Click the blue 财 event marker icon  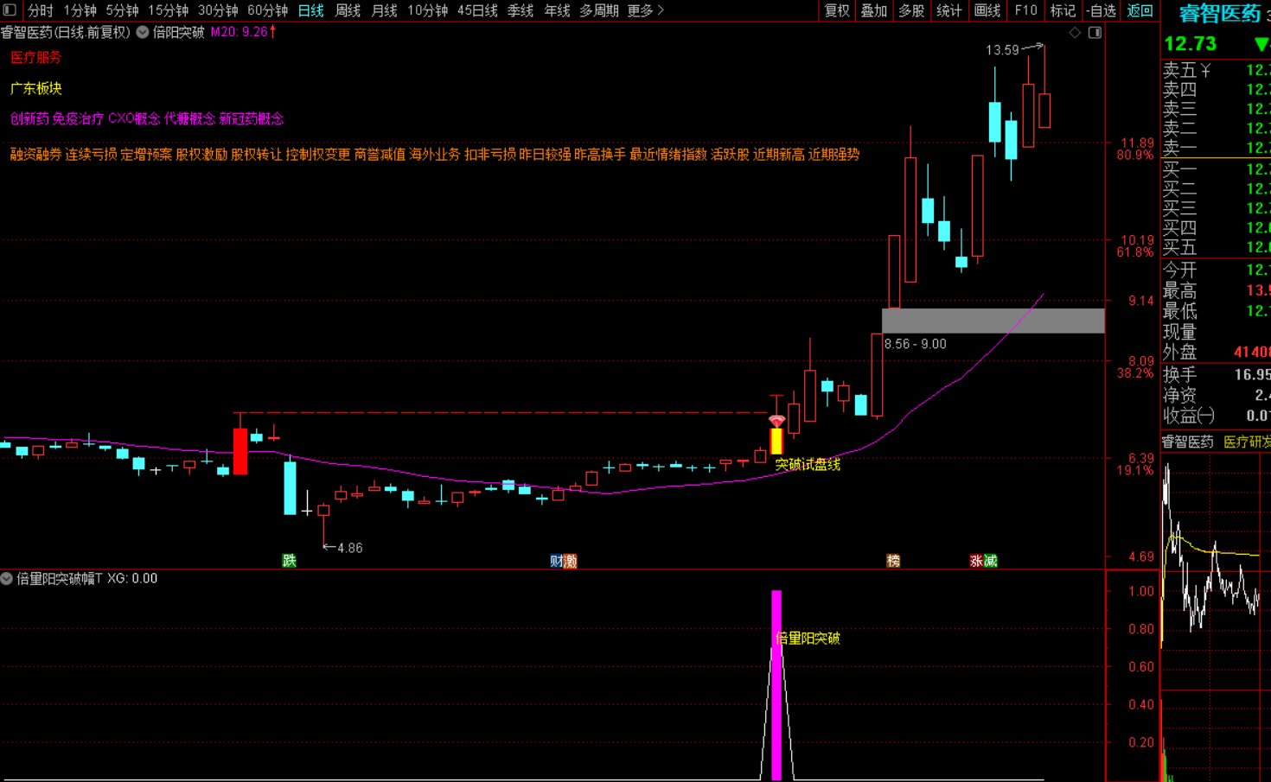[x=557, y=561]
